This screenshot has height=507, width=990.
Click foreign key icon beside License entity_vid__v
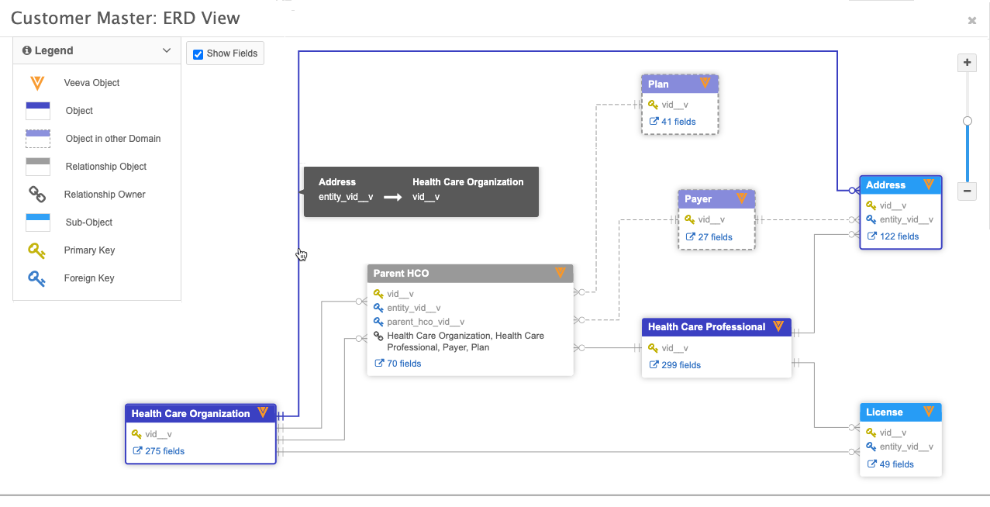click(871, 447)
